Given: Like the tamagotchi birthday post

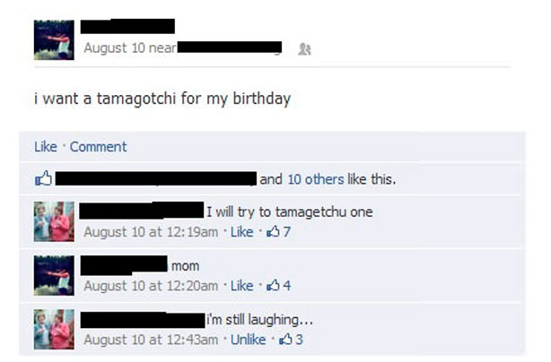Looking at the screenshot, I should point(46,147).
